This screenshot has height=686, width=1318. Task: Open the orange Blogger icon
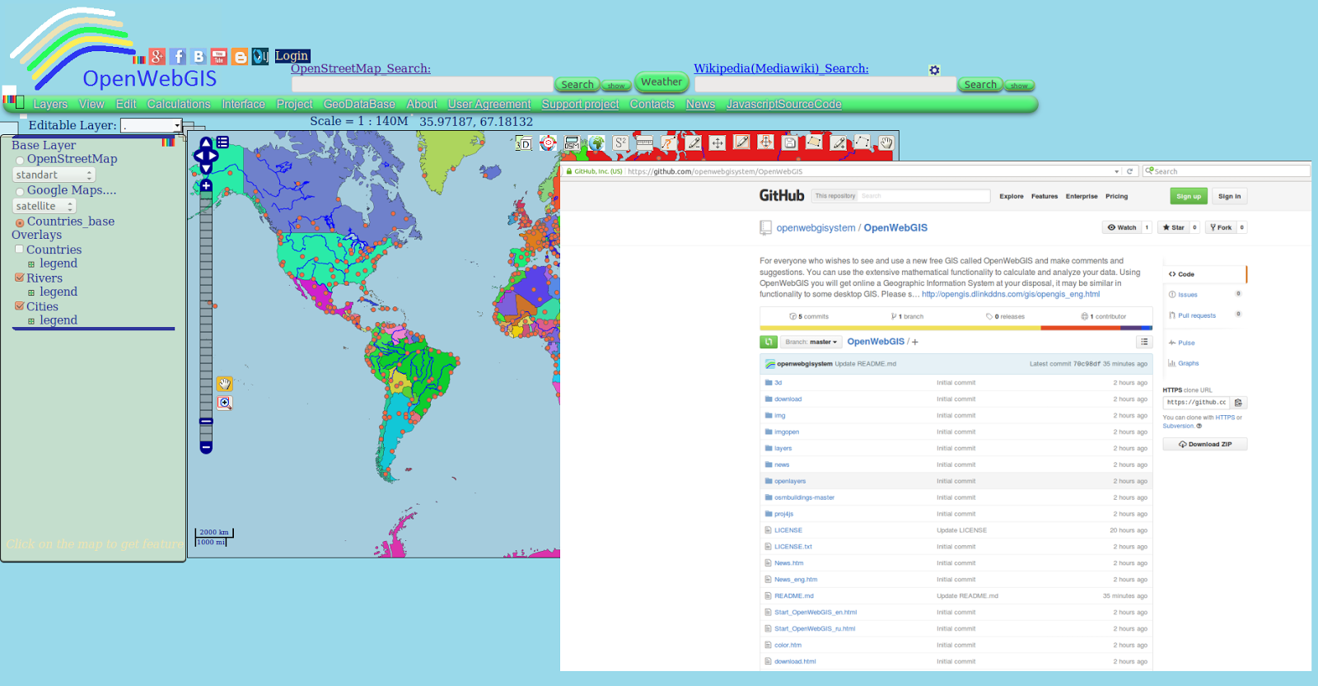[240, 57]
